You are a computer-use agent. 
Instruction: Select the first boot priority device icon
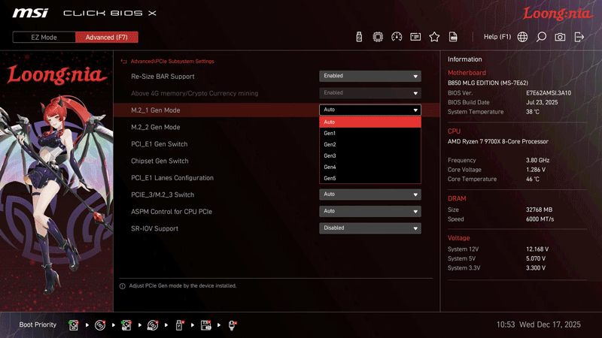[x=74, y=324]
